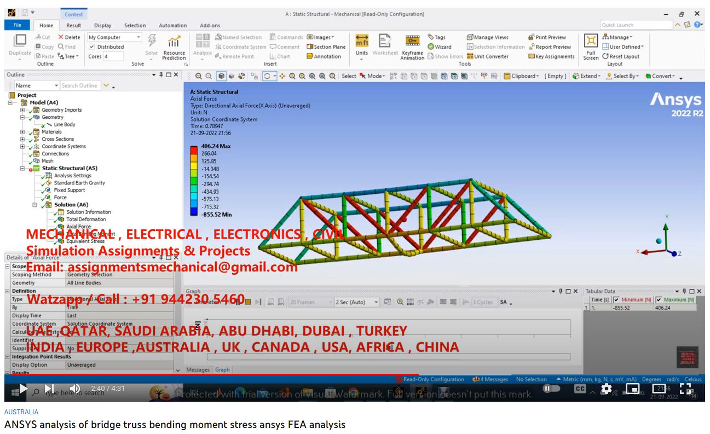Select Standard Earth Gravity item
Viewport: 710px width, 434px height.
pyautogui.click(x=79, y=183)
